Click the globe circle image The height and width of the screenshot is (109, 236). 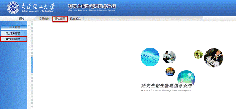click(186, 78)
